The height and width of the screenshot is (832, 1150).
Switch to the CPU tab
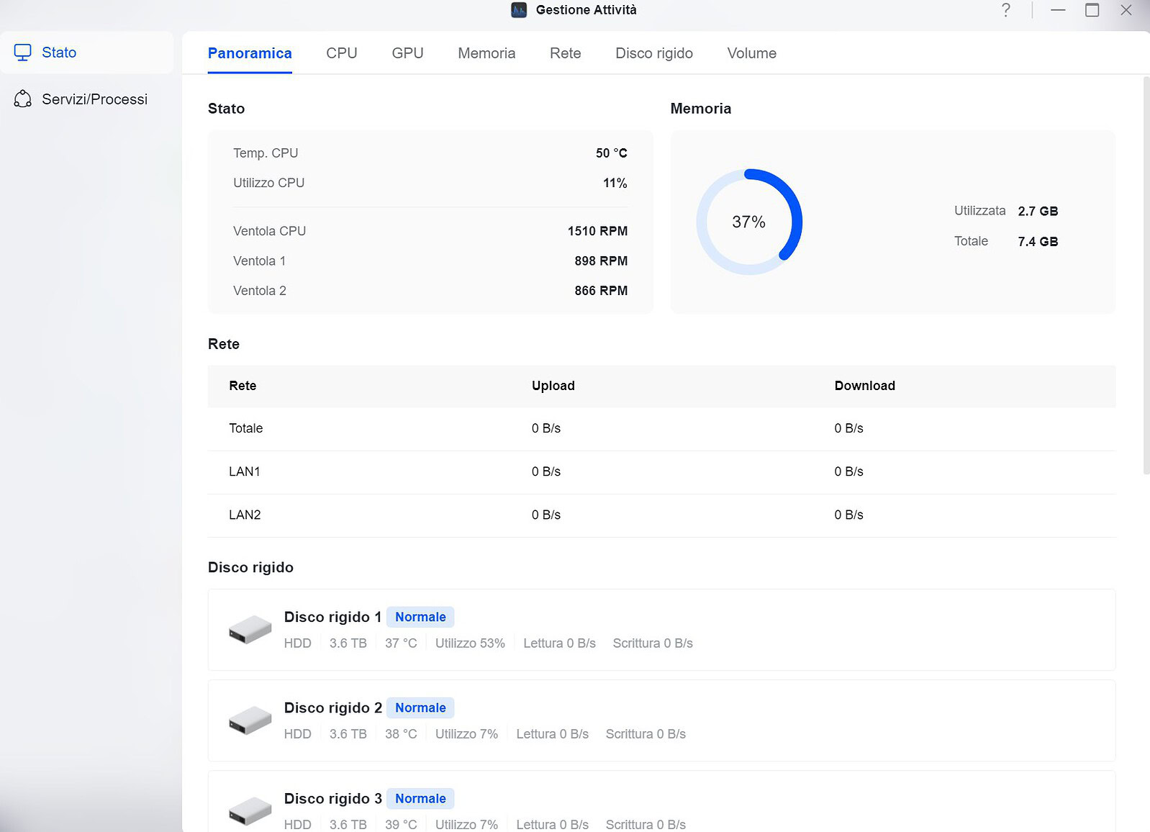pos(342,53)
